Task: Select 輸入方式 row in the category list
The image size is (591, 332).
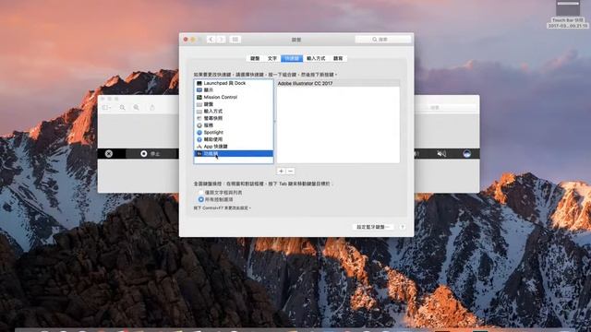Action: (234, 111)
